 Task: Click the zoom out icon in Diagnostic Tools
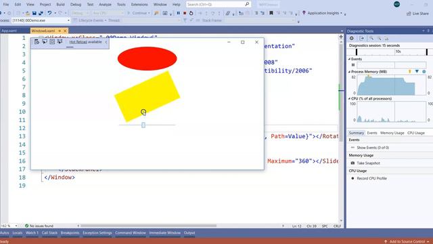(x=380, y=39)
